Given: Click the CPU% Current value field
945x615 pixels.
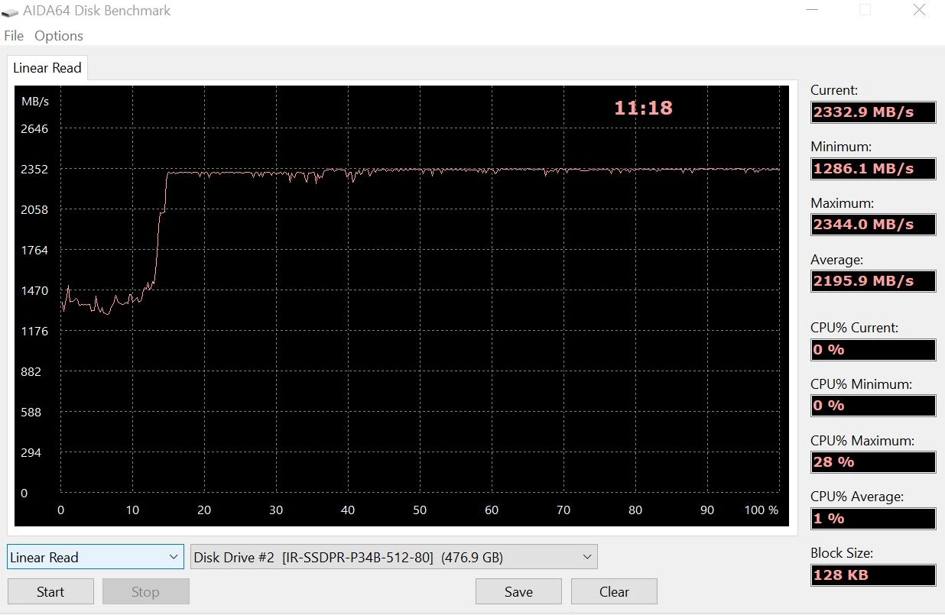Looking at the screenshot, I should [873, 350].
